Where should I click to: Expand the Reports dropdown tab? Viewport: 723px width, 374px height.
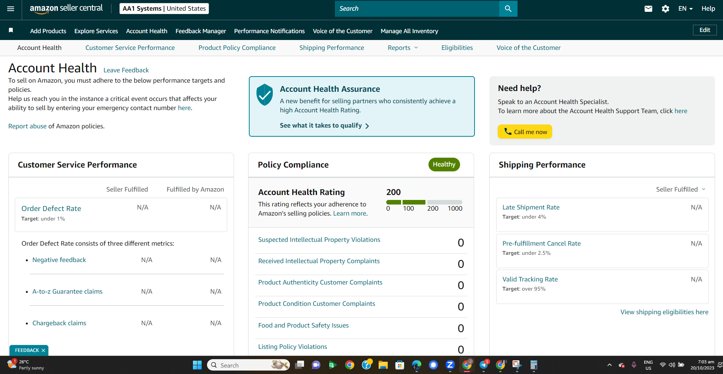(403, 48)
